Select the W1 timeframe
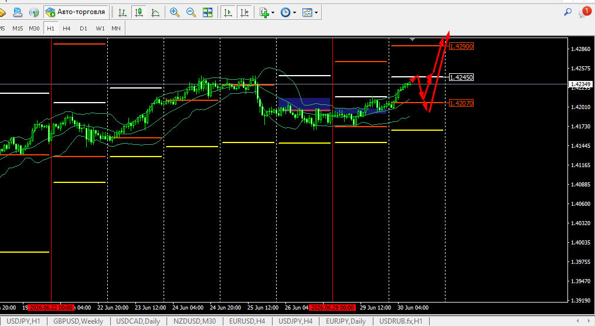The width and height of the screenshot is (595, 326). pos(100,29)
